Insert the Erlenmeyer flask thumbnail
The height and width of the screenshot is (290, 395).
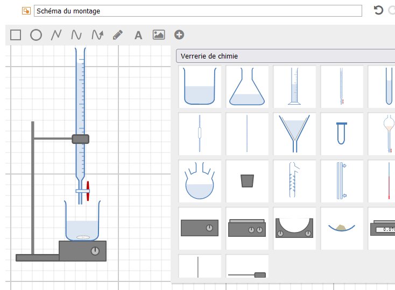[x=247, y=86]
